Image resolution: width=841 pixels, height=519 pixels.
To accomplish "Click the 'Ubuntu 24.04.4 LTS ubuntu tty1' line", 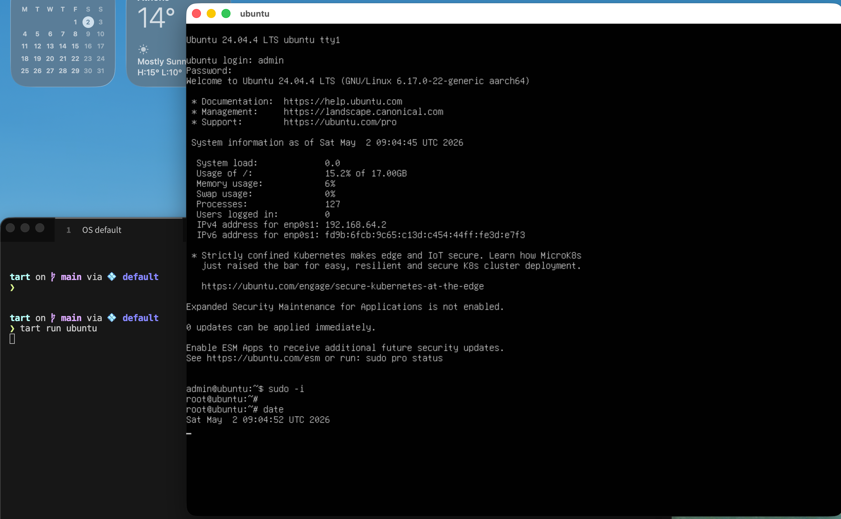I will [263, 40].
